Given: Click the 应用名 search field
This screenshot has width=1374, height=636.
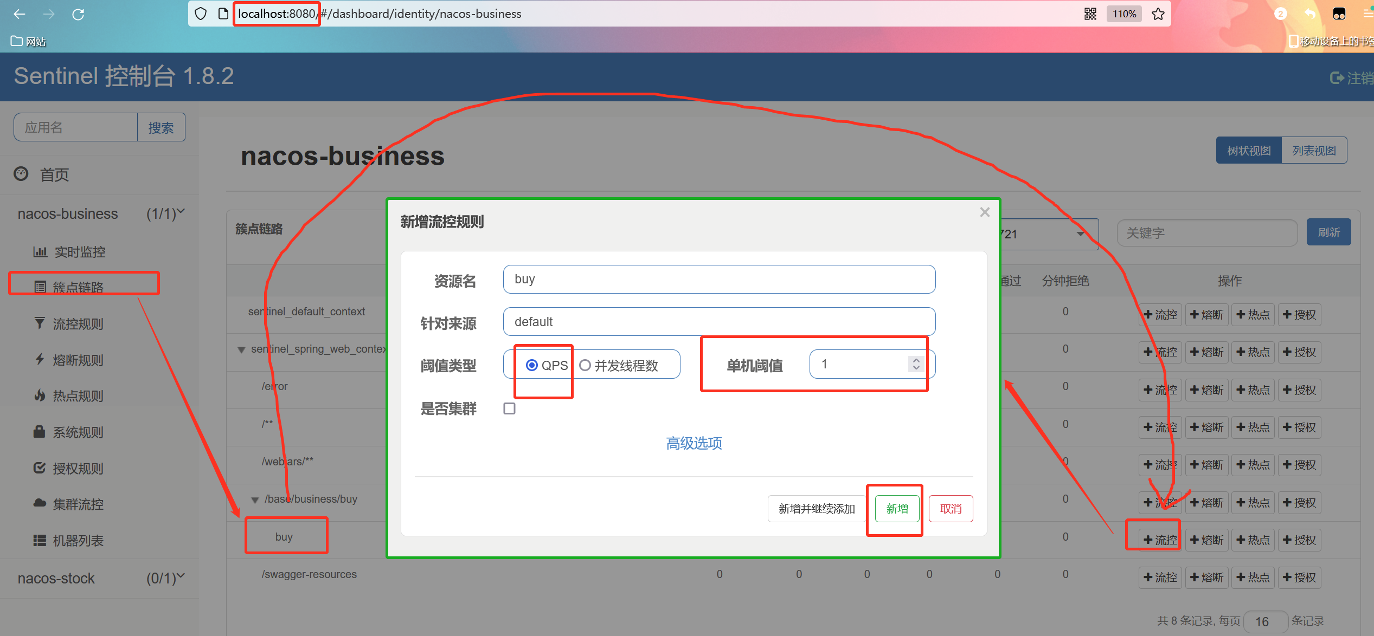Looking at the screenshot, I should pos(75,127).
